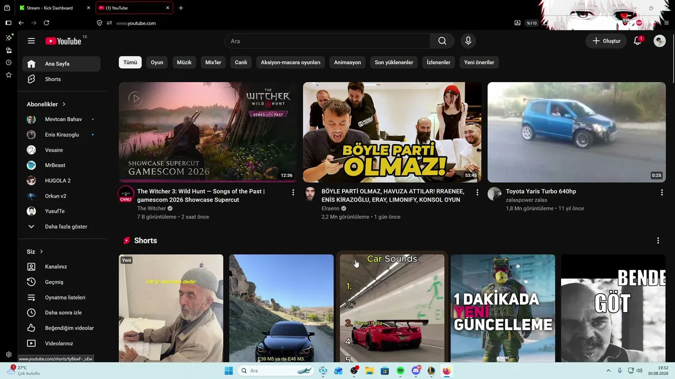675x379 pixels.
Task: Open the Windows Start menu
Action: point(228,371)
